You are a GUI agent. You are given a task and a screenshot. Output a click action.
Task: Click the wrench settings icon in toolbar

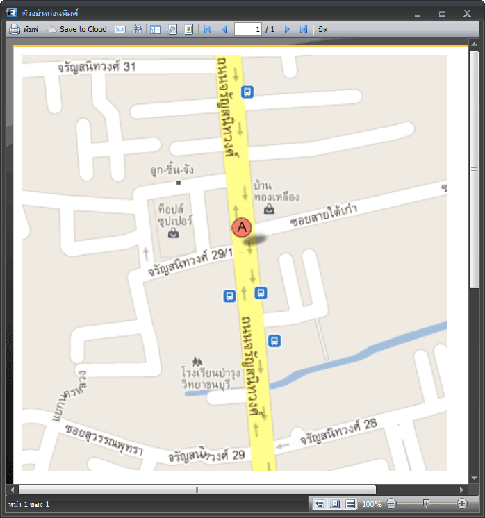[172, 29]
